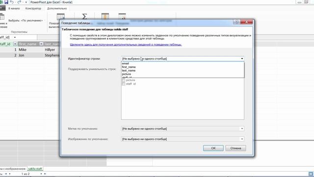
Task: Open the Выбрать: <По умолчанию> perspective dropdown
Action: click(26, 21)
